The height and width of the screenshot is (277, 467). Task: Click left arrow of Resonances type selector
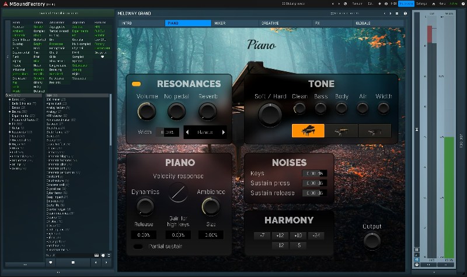coord(188,133)
